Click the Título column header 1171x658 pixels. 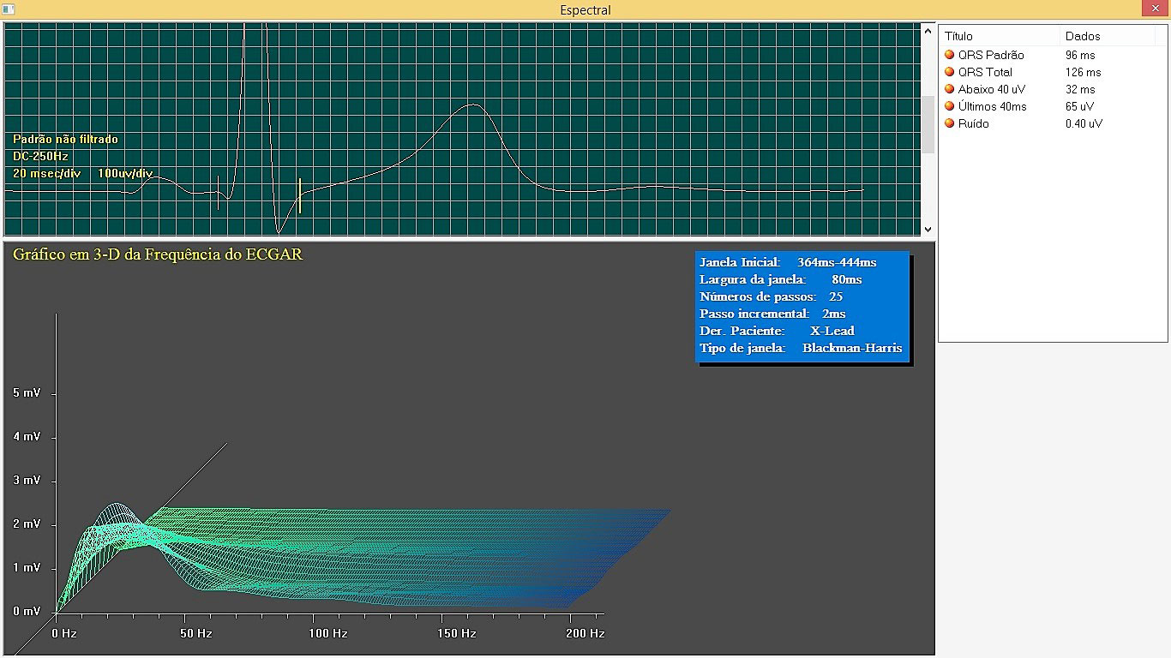[x=1000, y=36]
